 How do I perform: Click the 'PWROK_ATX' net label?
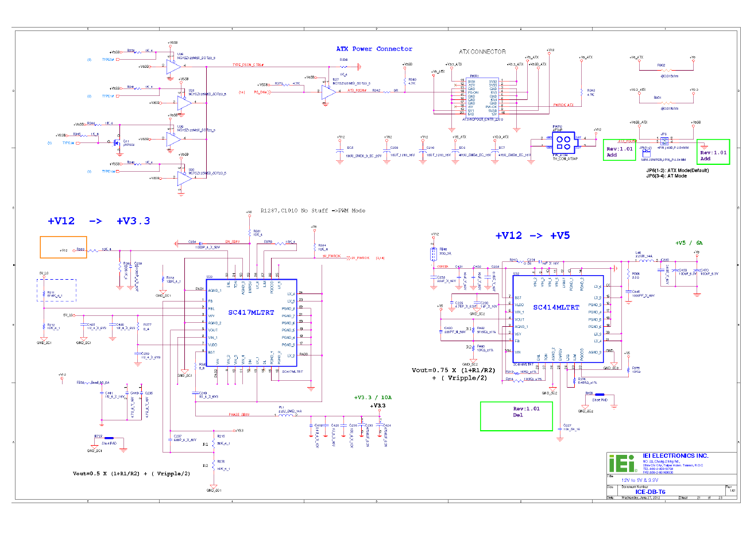563,105
